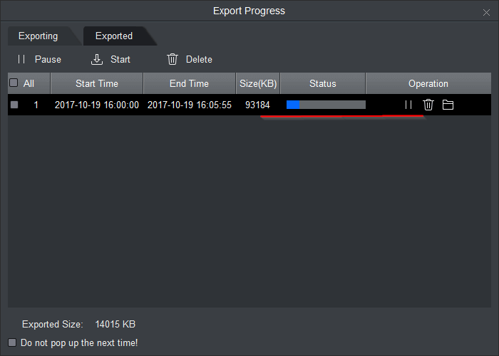Select the row starting 2017-10-19 16:00:00
The image size is (499, 356).
tap(97, 105)
